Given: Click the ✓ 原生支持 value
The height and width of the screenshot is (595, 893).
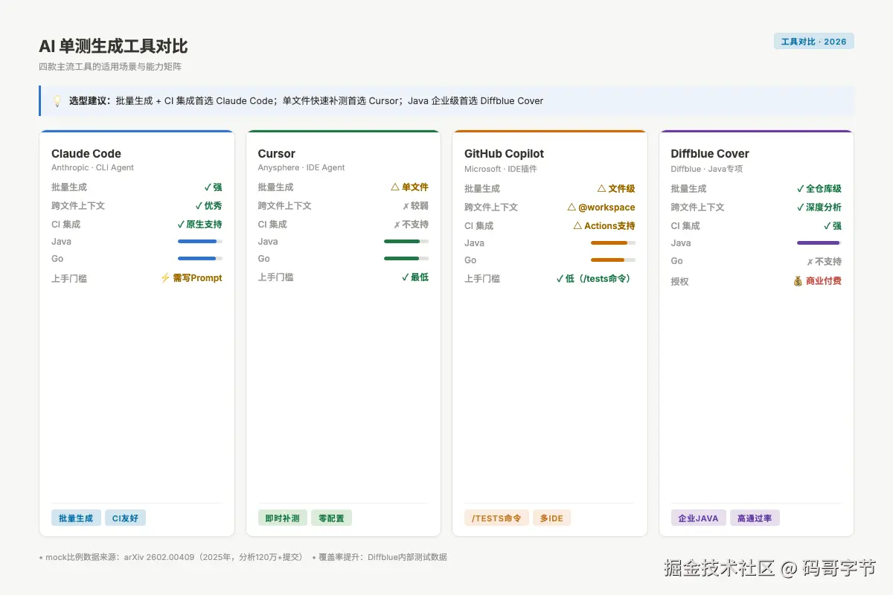Looking at the screenshot, I should coord(199,225).
